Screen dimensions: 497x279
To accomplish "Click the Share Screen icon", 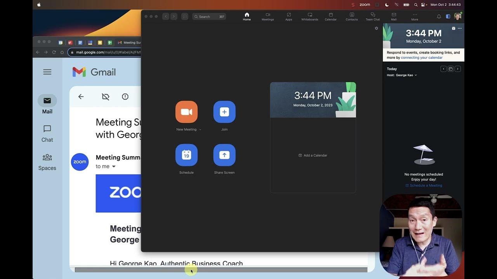I will (224, 155).
